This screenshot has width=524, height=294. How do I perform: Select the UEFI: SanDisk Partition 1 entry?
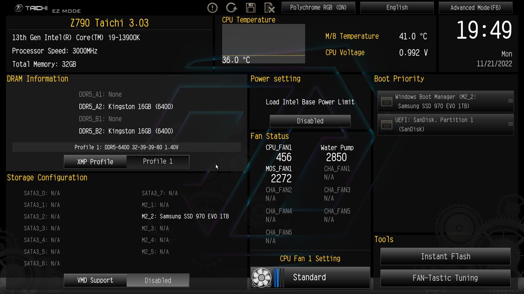pyautogui.click(x=445, y=124)
